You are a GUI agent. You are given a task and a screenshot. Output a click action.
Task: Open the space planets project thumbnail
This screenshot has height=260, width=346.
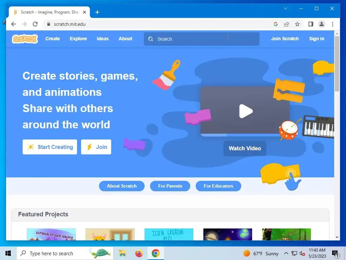click(x=227, y=234)
